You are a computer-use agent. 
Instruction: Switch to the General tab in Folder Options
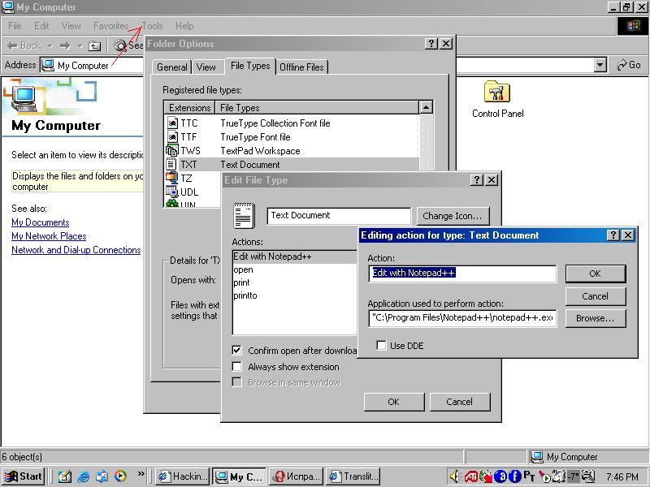tap(171, 67)
